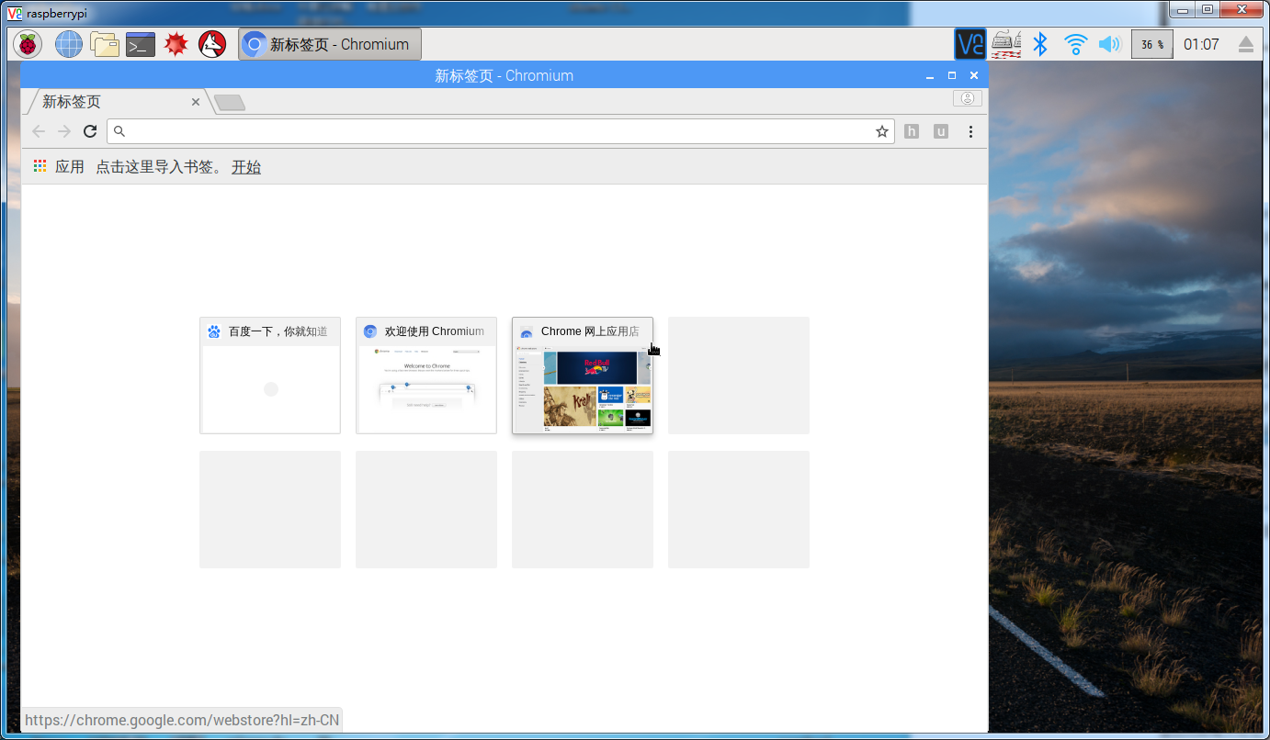Image resolution: width=1270 pixels, height=740 pixels.
Task: Select the 新标签页 browser tab
Action: point(118,102)
